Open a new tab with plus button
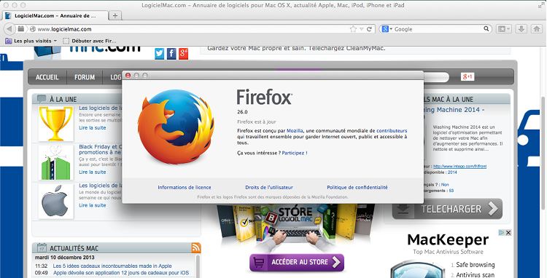Viewport: 547px width, 278px height. click(x=115, y=15)
